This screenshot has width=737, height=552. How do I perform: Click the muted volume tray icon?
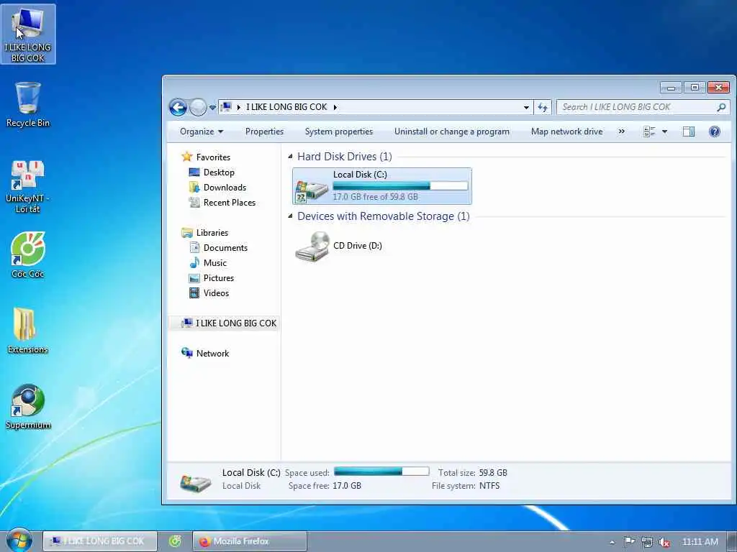(664, 542)
